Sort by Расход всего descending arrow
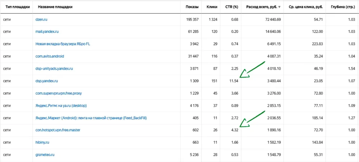 (x=279, y=7)
